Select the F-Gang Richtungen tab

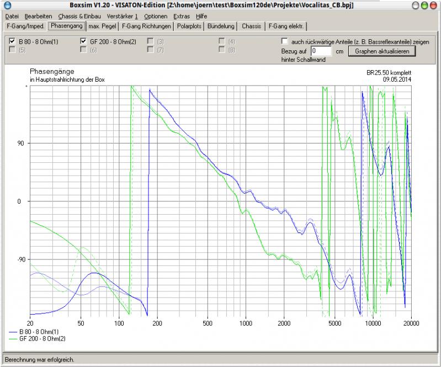(x=146, y=26)
